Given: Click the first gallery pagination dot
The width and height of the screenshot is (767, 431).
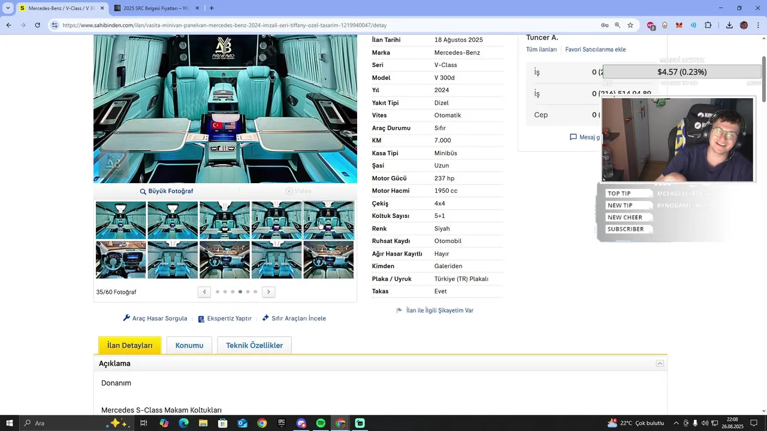Looking at the screenshot, I should coord(217,292).
